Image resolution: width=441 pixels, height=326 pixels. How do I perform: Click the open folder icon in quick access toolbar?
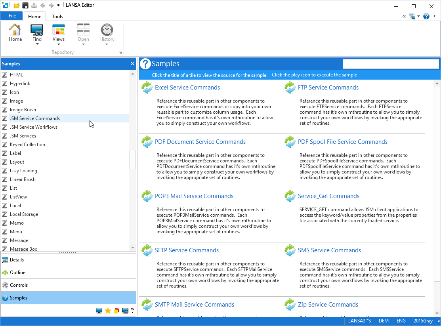(17, 5)
